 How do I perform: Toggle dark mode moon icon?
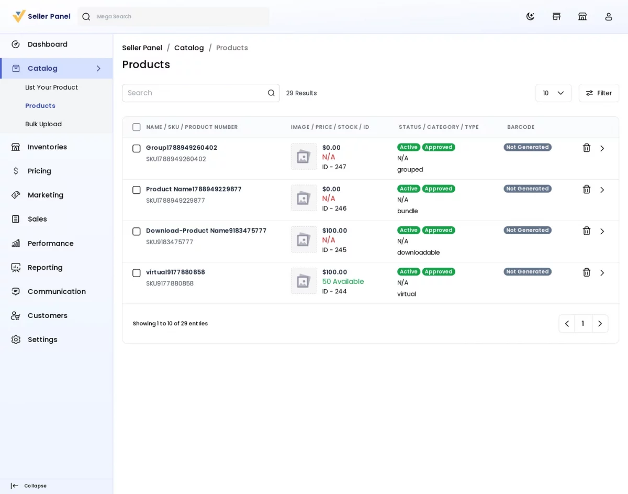coord(530,16)
